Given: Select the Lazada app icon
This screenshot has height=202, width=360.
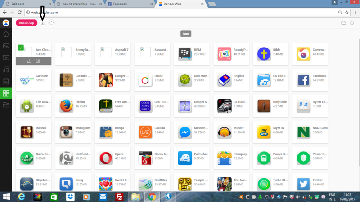Looking at the screenshot, I should [x=145, y=132].
